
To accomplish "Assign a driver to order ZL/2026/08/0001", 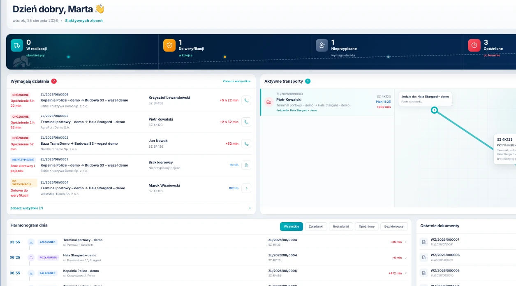I will click(246, 165).
